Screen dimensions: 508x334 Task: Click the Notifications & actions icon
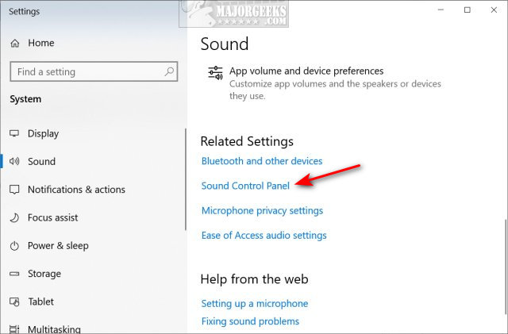[14, 190]
